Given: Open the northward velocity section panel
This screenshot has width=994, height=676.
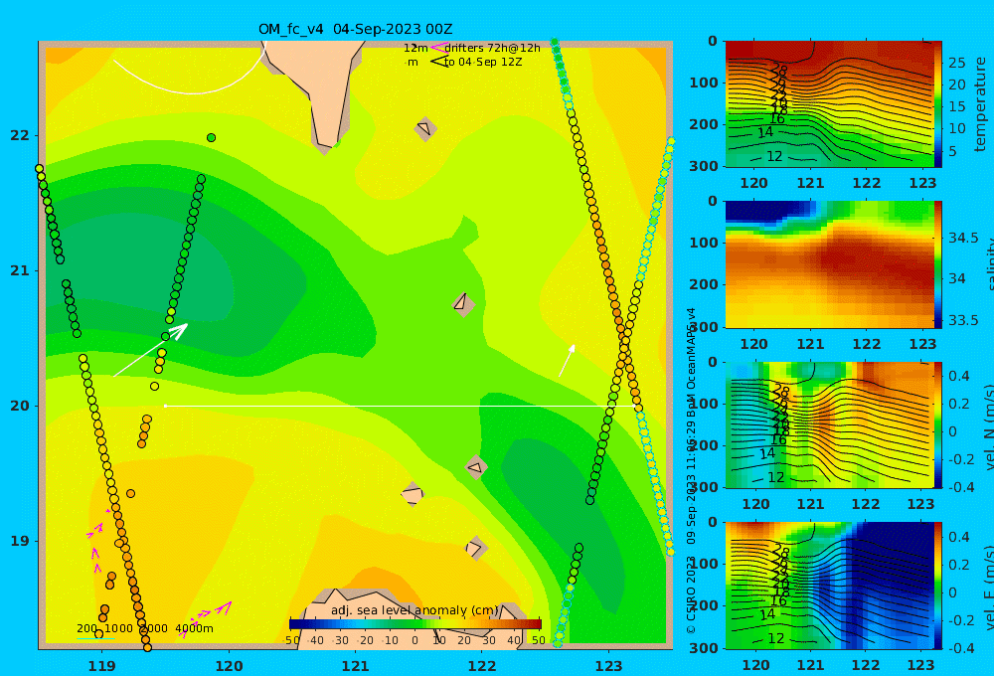Looking at the screenshot, I should pyautogui.click(x=829, y=424).
